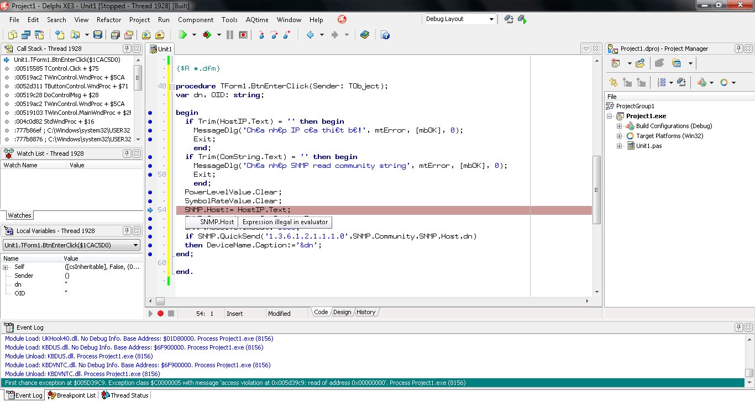Open the Breakpoint List tab
The height and width of the screenshot is (402, 755).
click(71, 395)
